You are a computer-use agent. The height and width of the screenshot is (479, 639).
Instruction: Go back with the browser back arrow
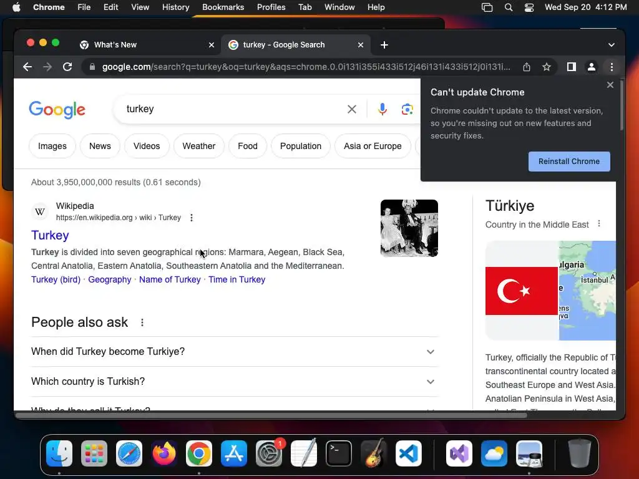coord(27,67)
